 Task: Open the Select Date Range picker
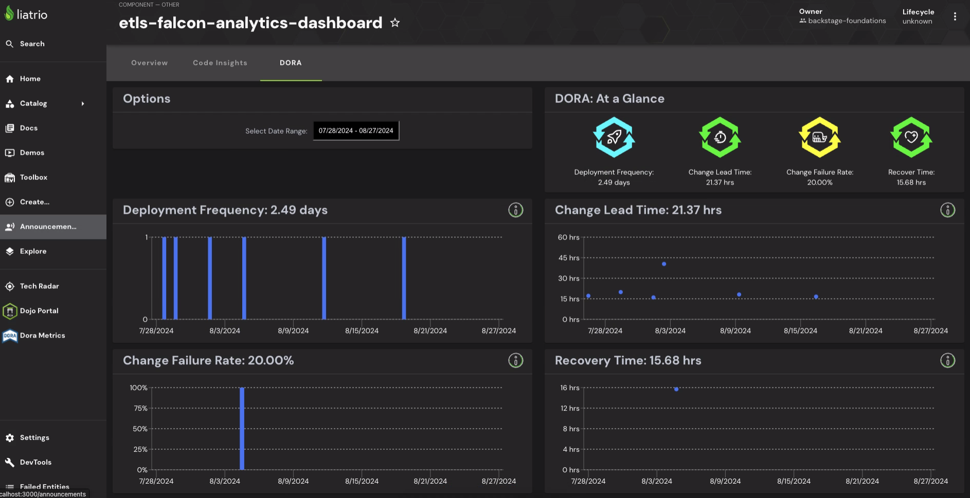pyautogui.click(x=356, y=131)
